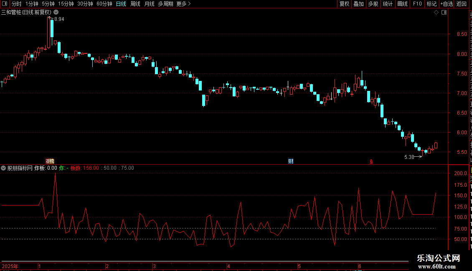The width and height of the screenshot is (472, 271).
Task: Click the diamond icon at chart top-right
Action: (436, 13)
